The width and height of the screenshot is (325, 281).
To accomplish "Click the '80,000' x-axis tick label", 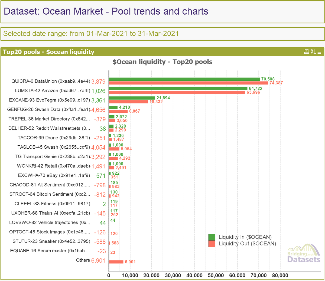I will pos(280,275).
